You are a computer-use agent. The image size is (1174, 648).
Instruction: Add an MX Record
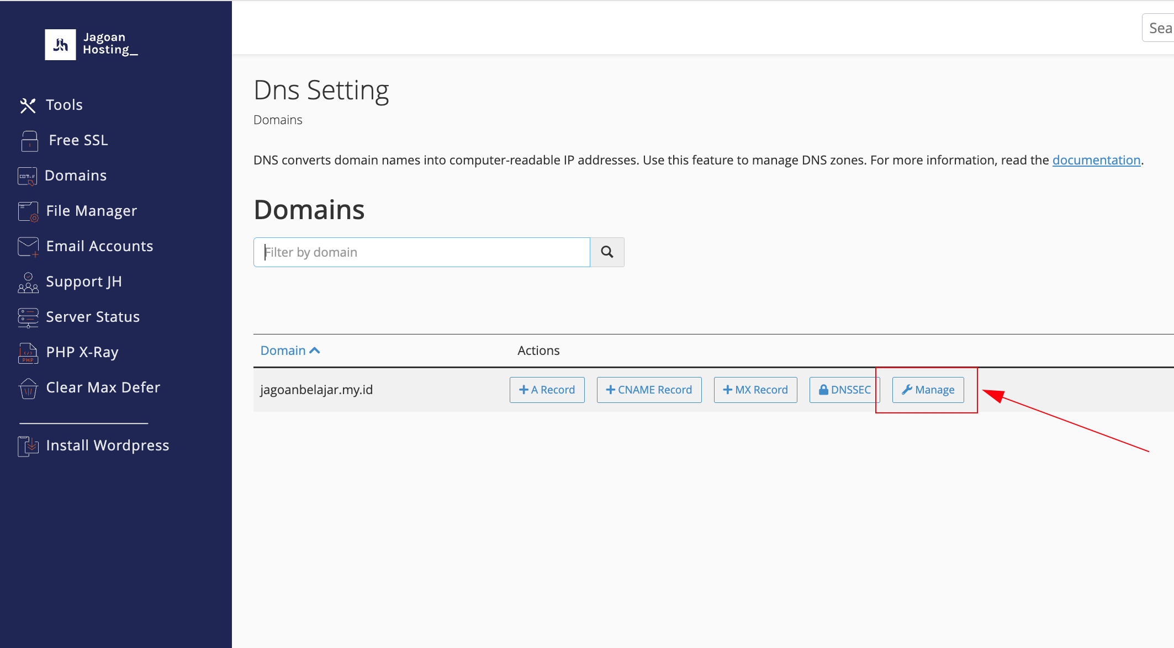pos(755,390)
